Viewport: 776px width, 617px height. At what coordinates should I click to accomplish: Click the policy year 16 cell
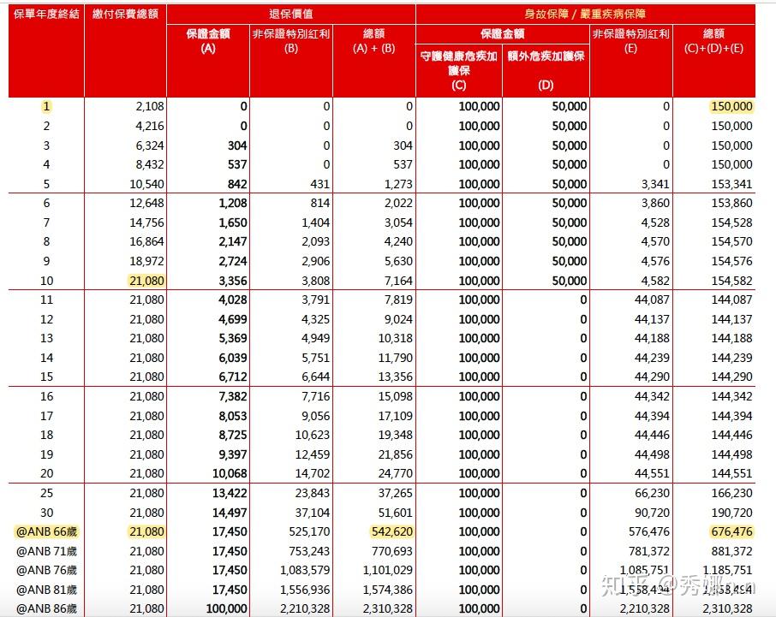46,396
